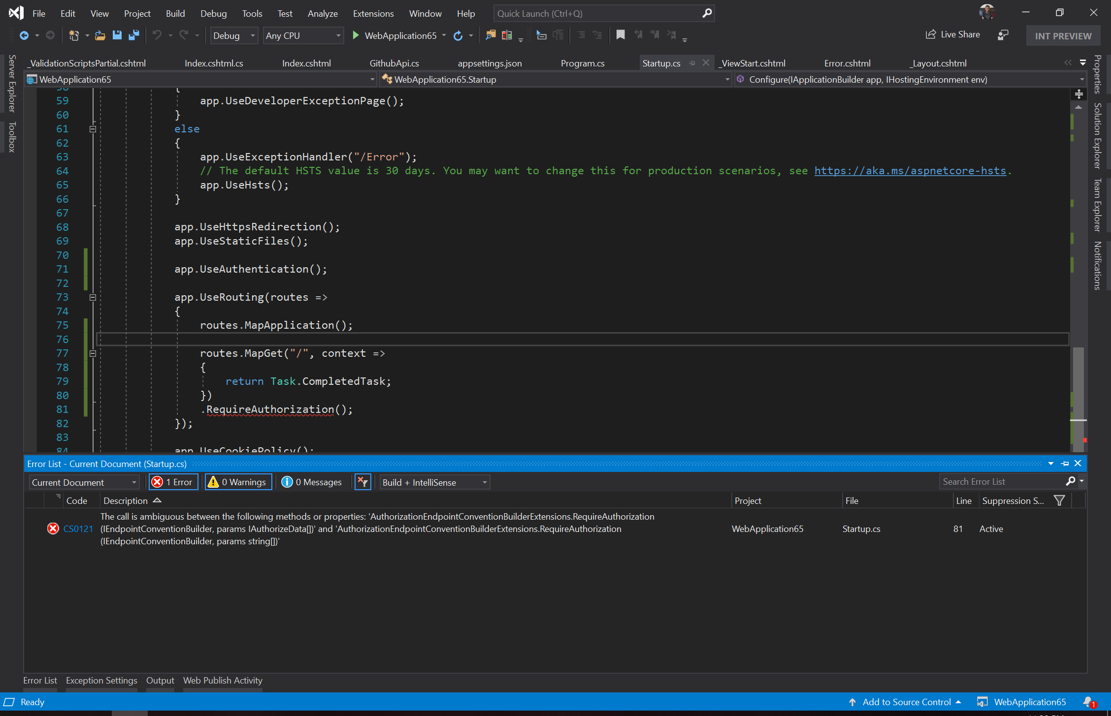Switch to the Program.cs tab
The height and width of the screenshot is (716, 1111).
point(583,63)
